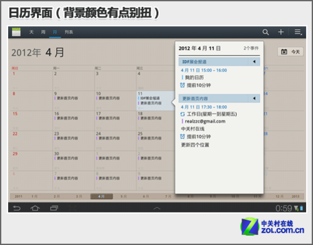Select highlighted 4月 in month strip
The height and width of the screenshot is (245, 313).
(x=101, y=196)
